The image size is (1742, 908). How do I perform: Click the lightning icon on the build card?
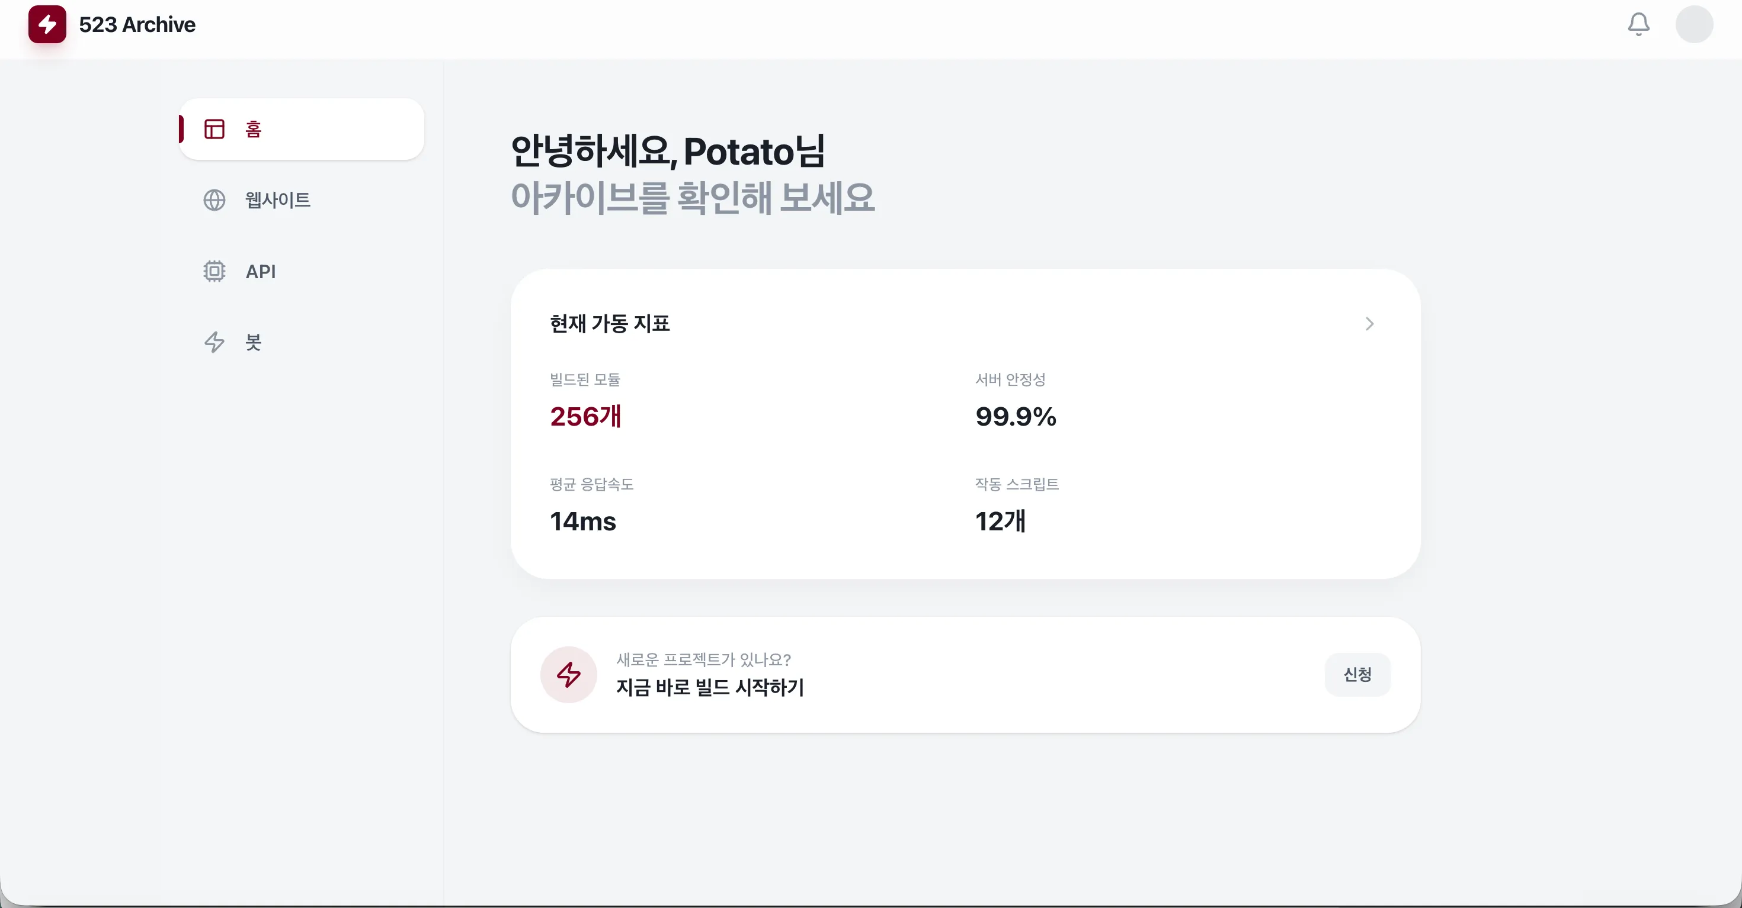[x=568, y=674]
